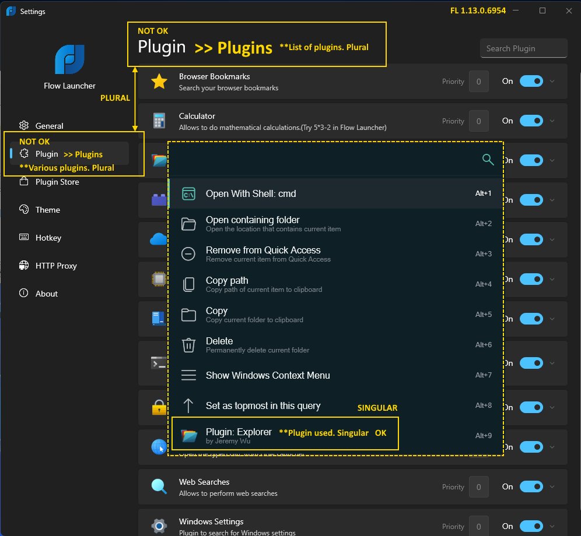The image size is (581, 536).
Task: Click the processor chip plugin icon
Action: tap(159, 279)
